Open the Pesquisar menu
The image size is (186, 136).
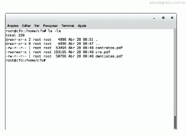(x=51, y=26)
